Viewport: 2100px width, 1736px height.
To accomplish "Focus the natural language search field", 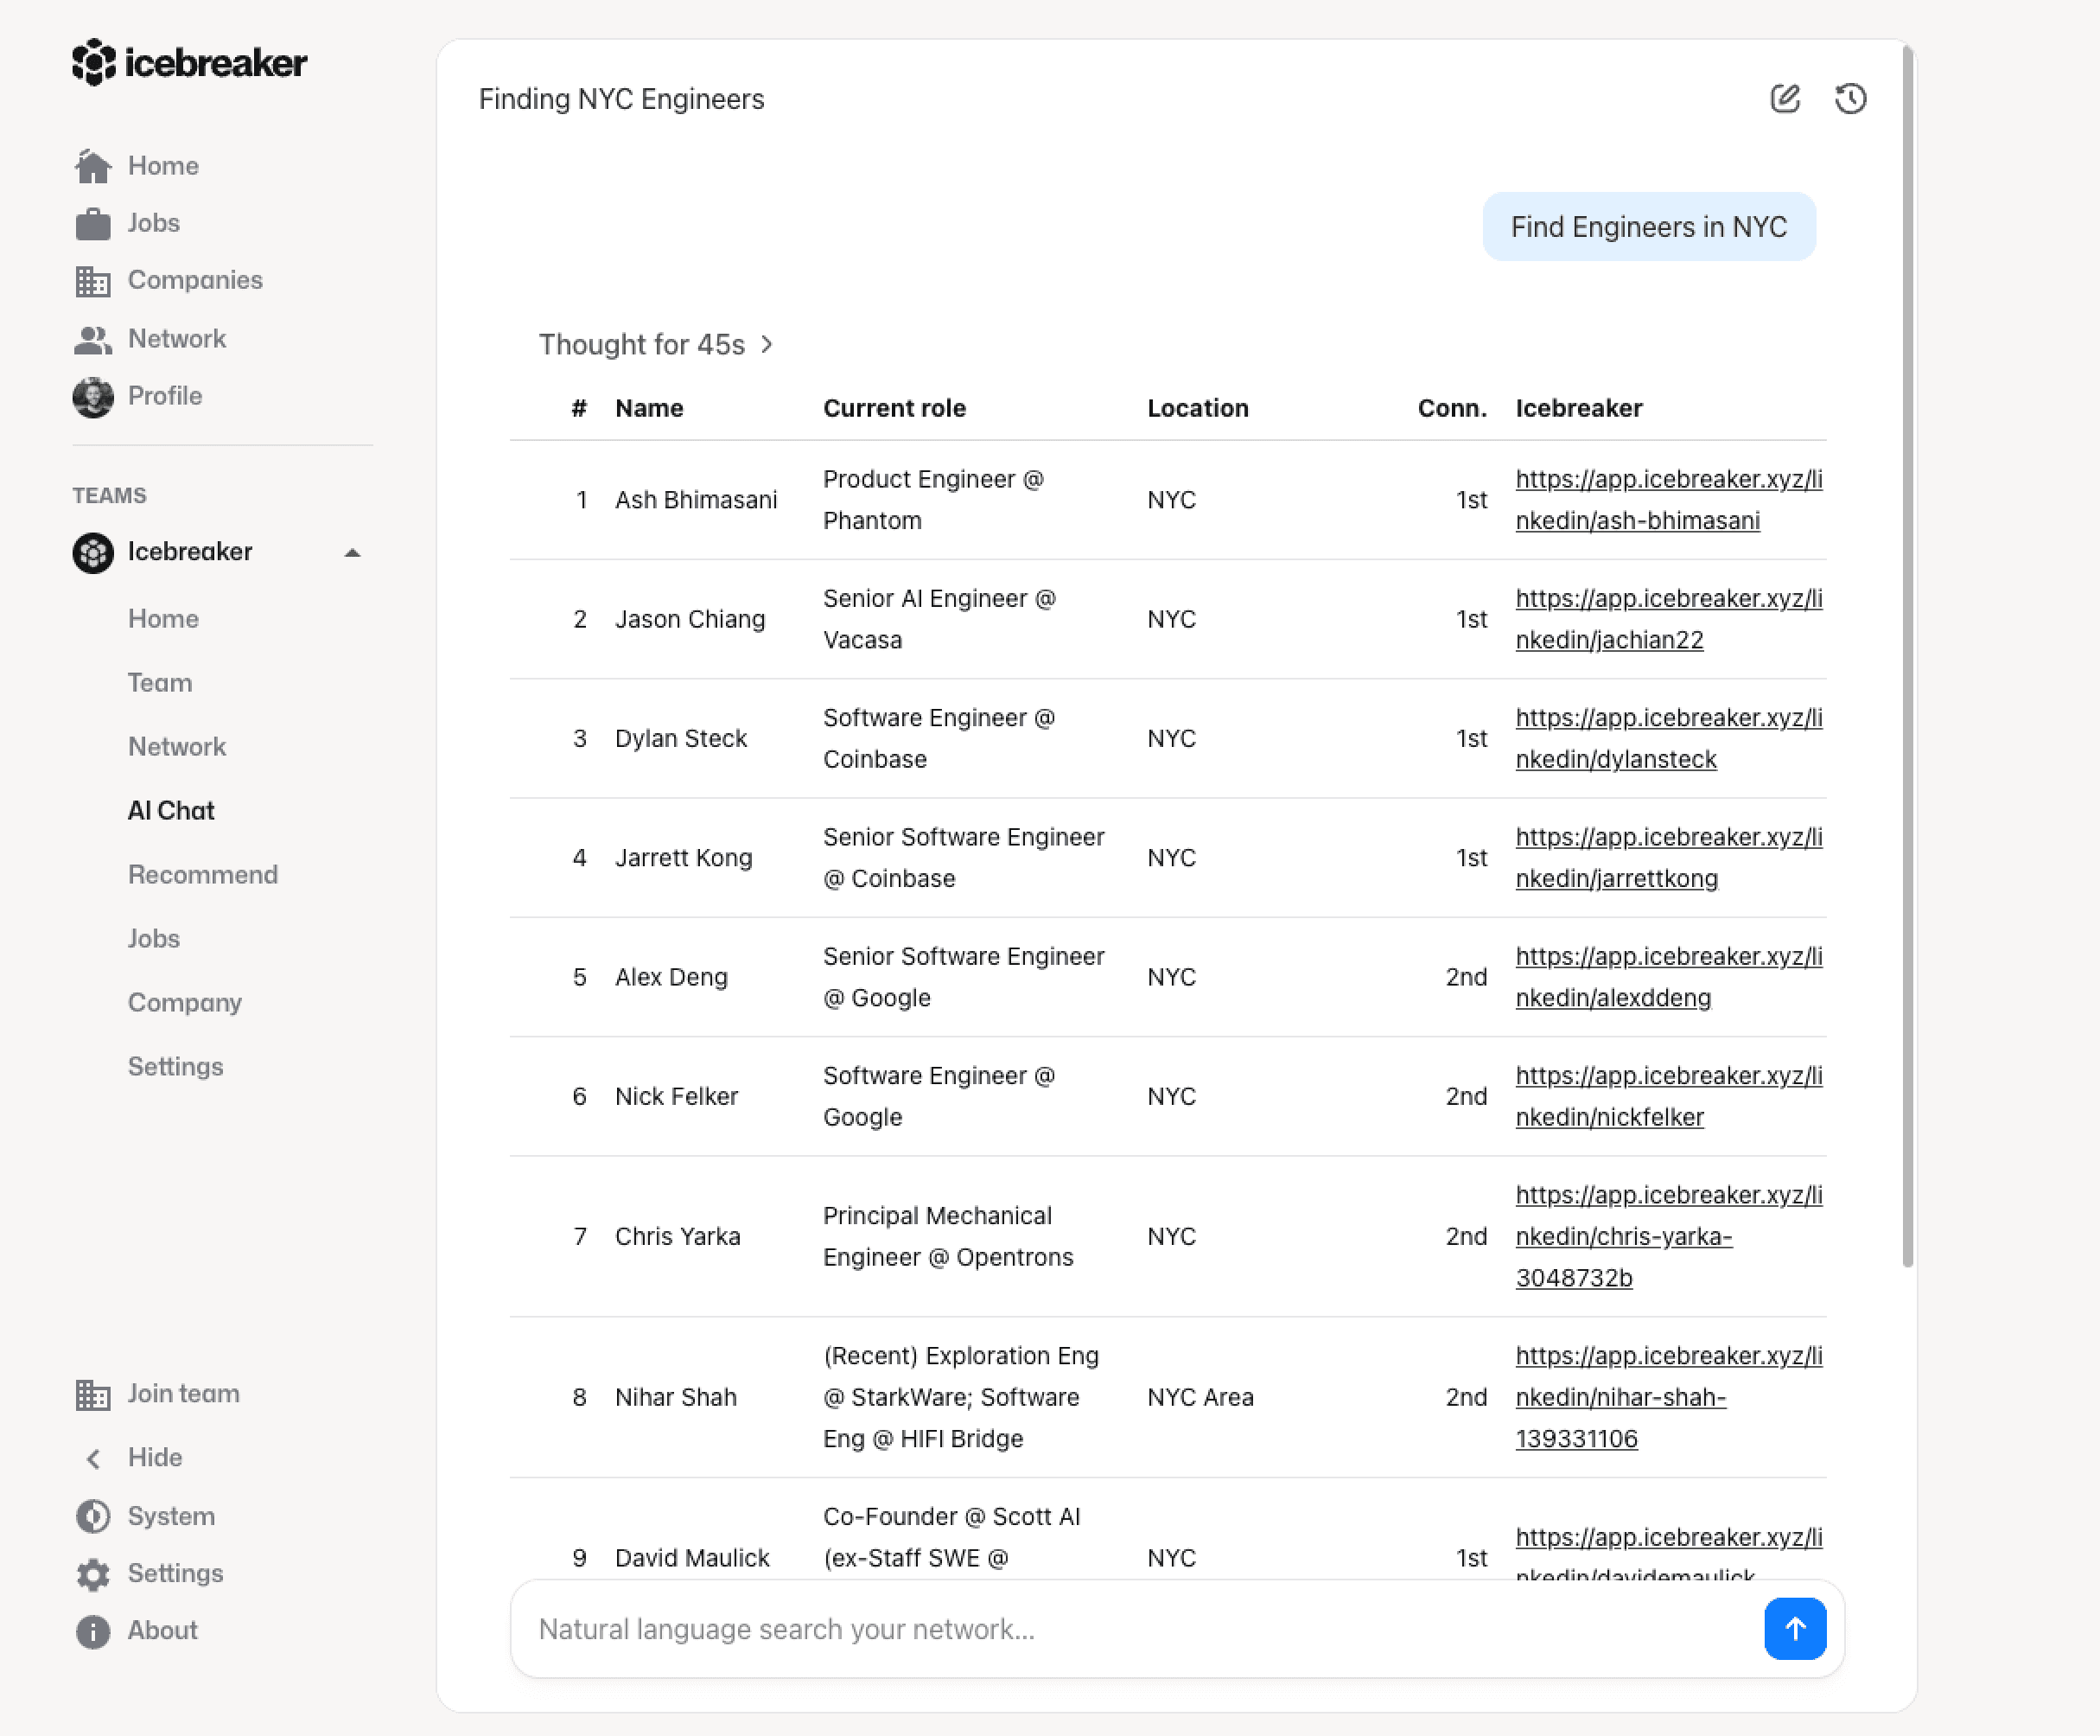I will click(x=1130, y=1629).
